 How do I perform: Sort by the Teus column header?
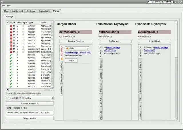(x=19, y=22)
